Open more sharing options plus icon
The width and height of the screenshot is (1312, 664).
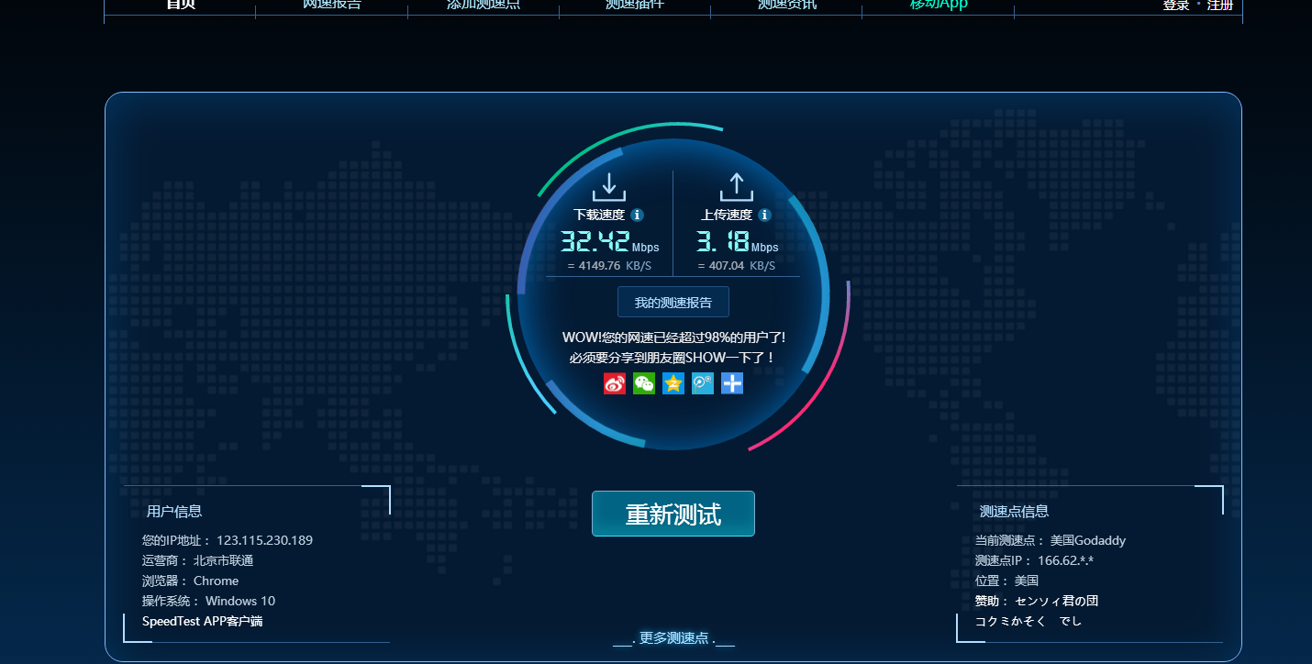tap(732, 383)
